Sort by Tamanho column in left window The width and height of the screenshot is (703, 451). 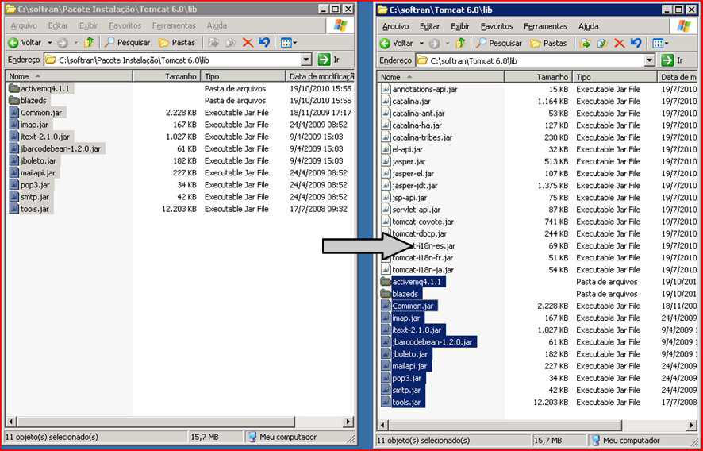tap(167, 76)
